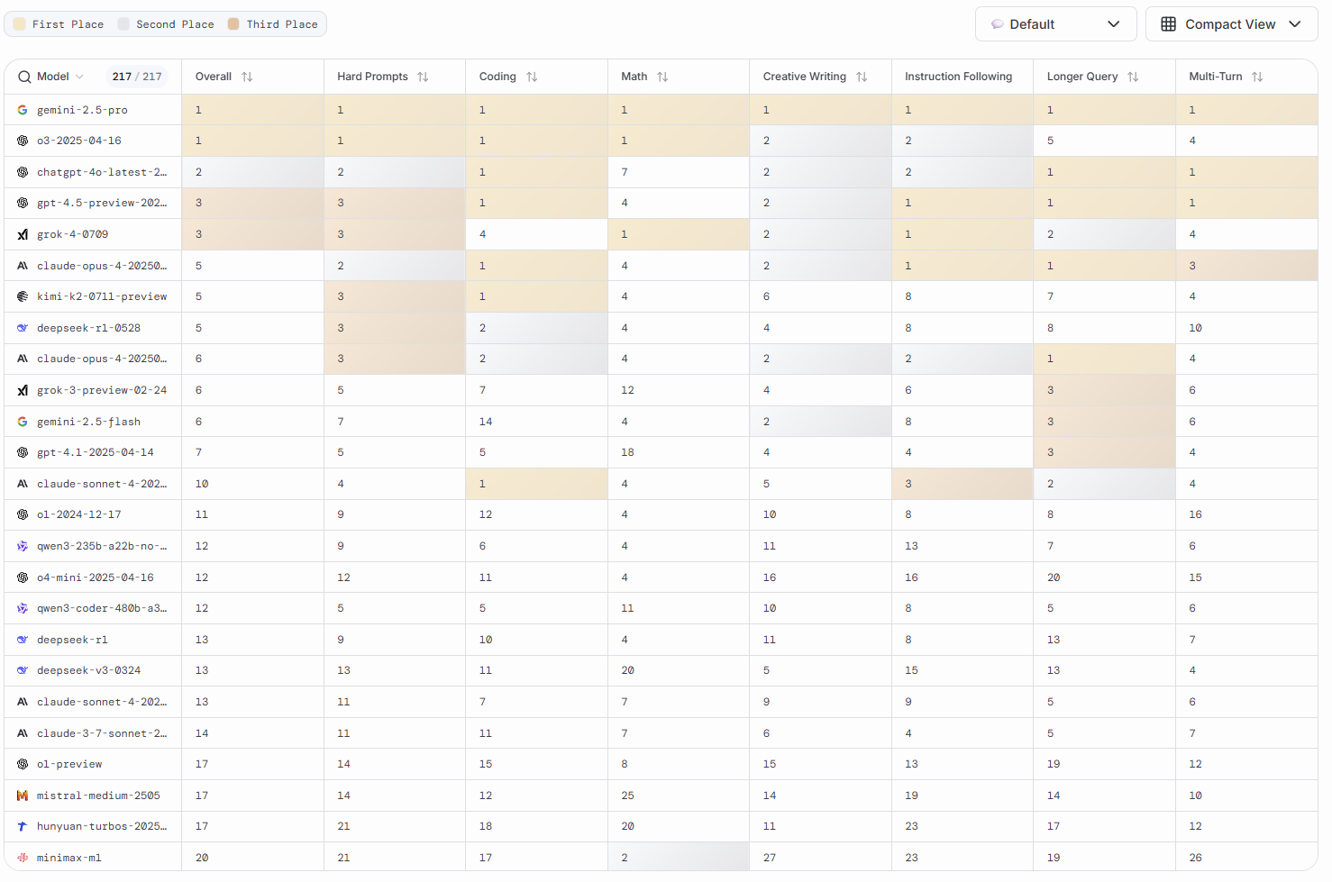Open the Compact View dropdown
The height and width of the screenshot is (882, 1332).
tap(1231, 24)
